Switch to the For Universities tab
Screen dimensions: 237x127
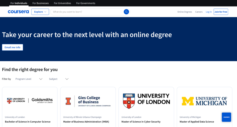[x=63, y=3]
